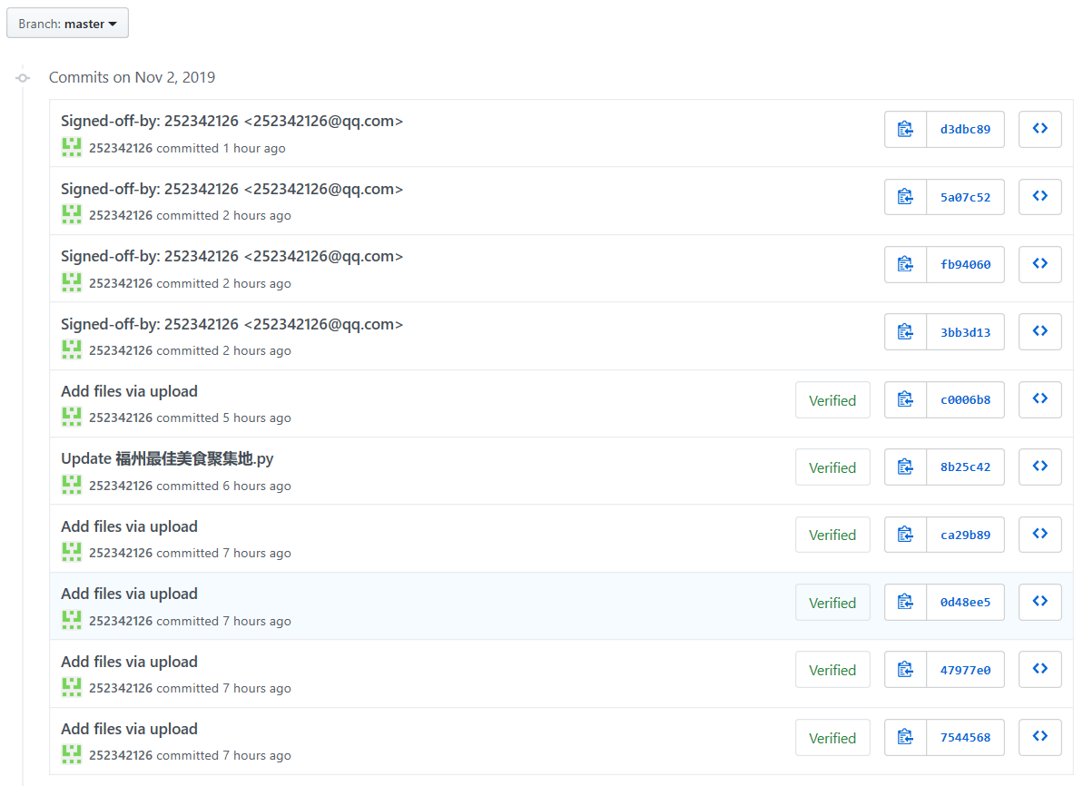1083x786 pixels.
Task: Browse repository at commit 5a07c52
Action: [1040, 197]
